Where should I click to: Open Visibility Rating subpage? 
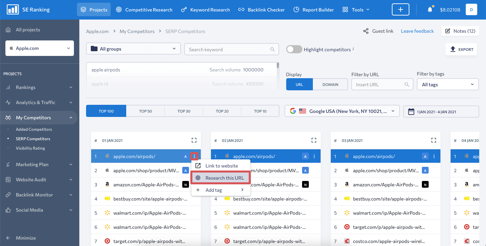coord(30,148)
